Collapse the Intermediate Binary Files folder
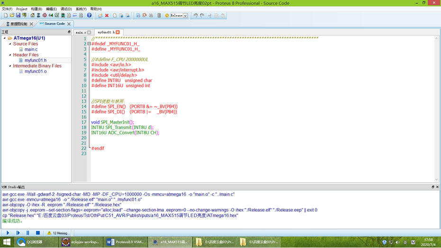The width and height of the screenshot is (441, 248). 10,66
